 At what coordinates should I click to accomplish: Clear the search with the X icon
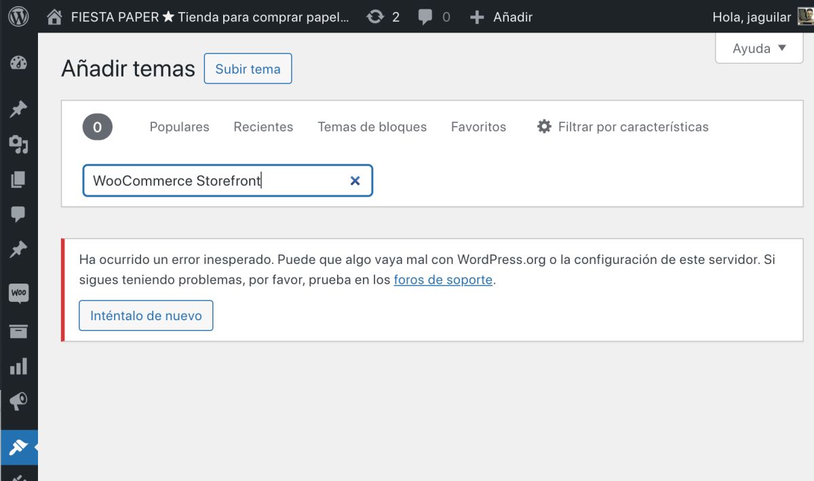point(355,180)
